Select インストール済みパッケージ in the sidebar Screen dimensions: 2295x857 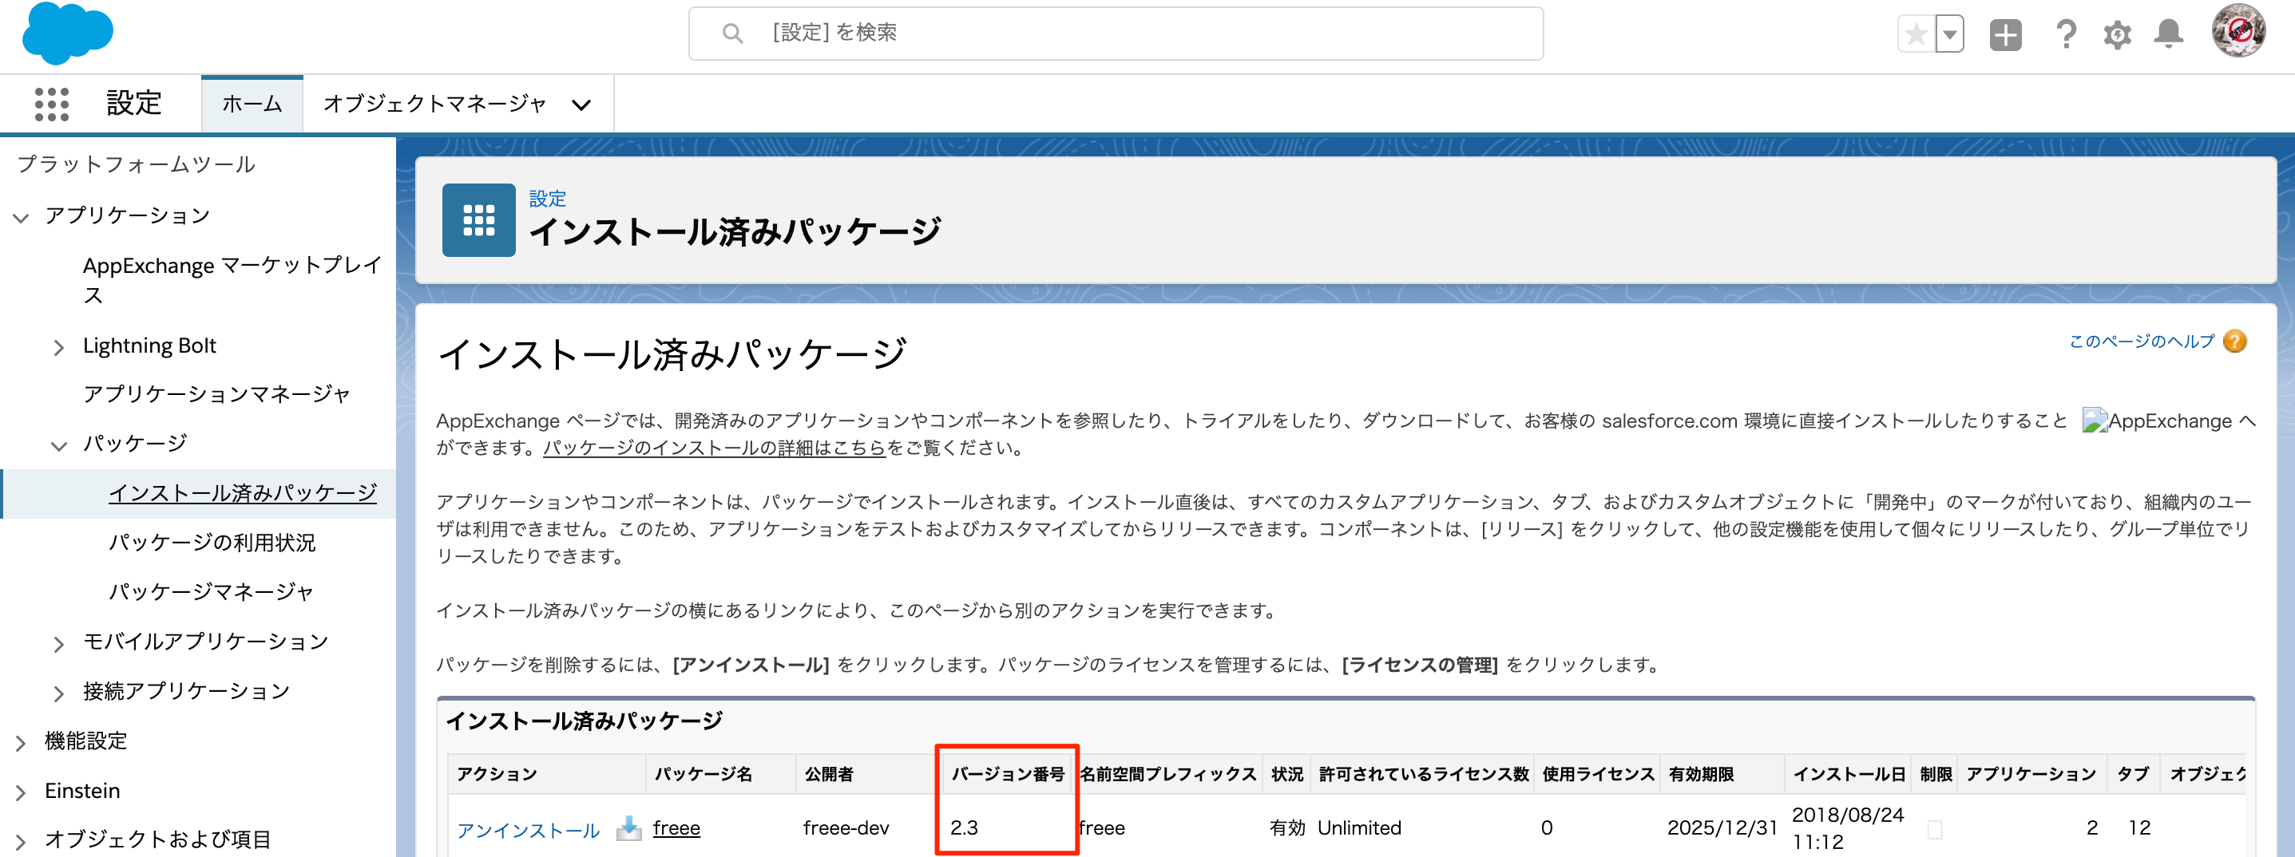[242, 493]
